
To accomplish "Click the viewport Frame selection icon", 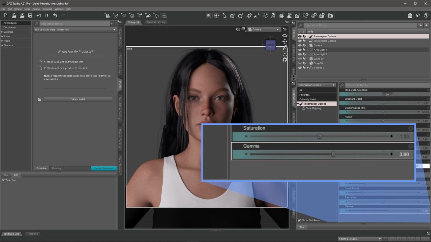I will (285, 53).
